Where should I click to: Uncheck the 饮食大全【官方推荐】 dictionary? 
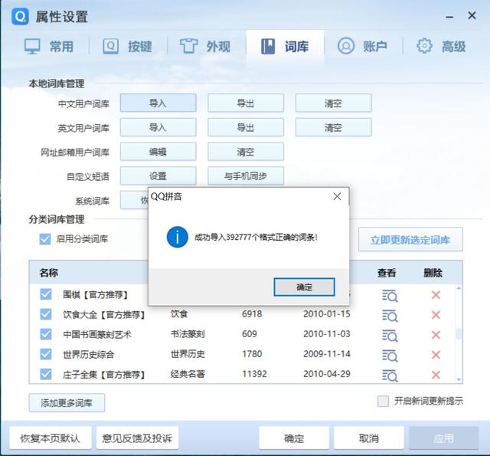(x=46, y=314)
